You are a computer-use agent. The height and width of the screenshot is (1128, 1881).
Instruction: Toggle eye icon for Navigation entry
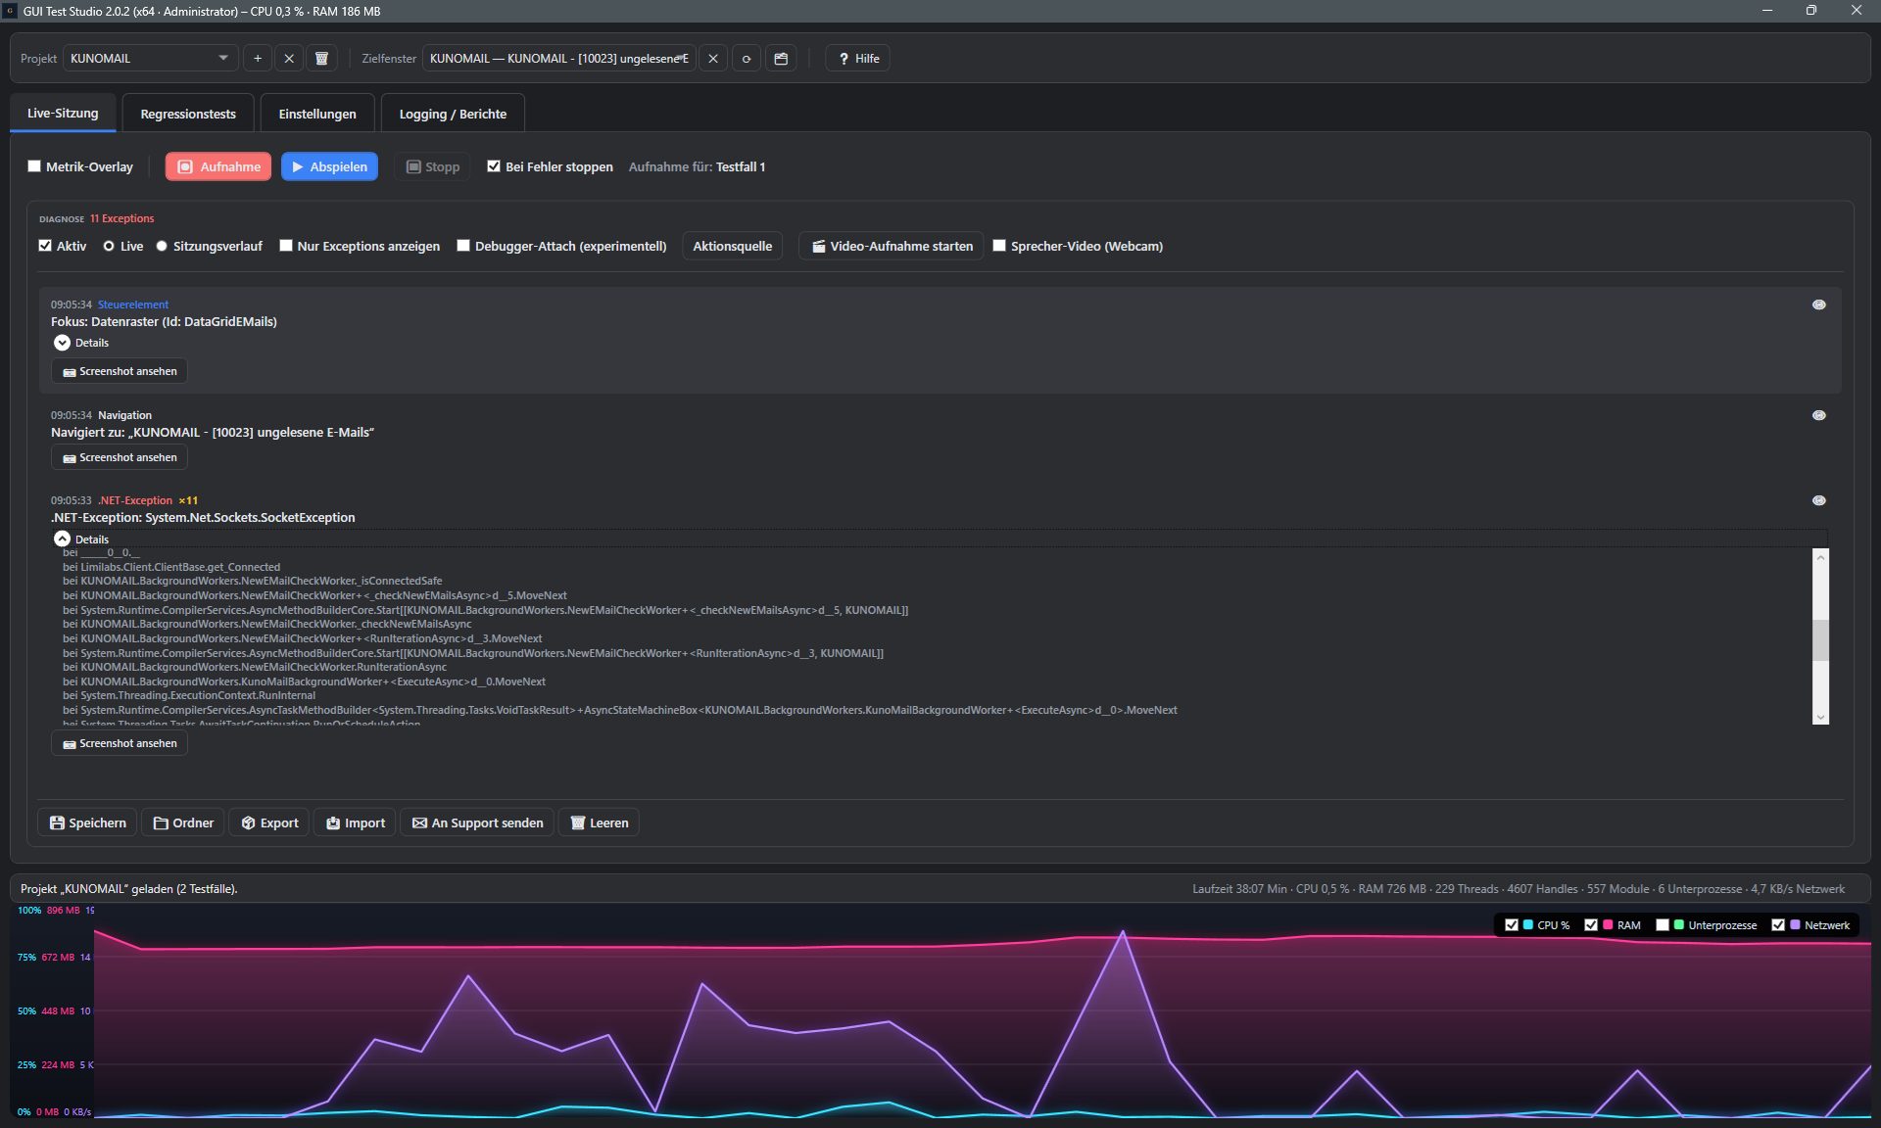[x=1819, y=415]
